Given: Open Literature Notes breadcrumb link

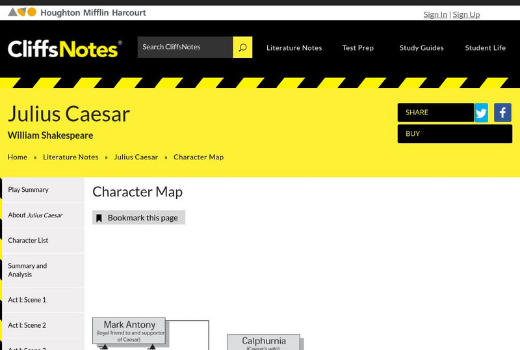Looking at the screenshot, I should click(x=71, y=157).
